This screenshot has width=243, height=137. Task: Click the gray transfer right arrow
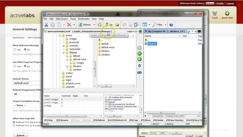139,48
